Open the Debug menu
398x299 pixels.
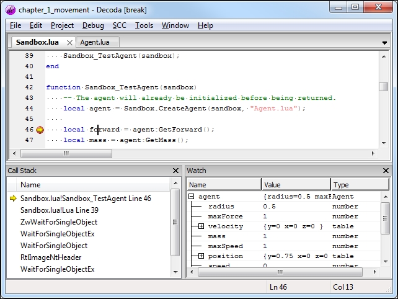pos(93,25)
